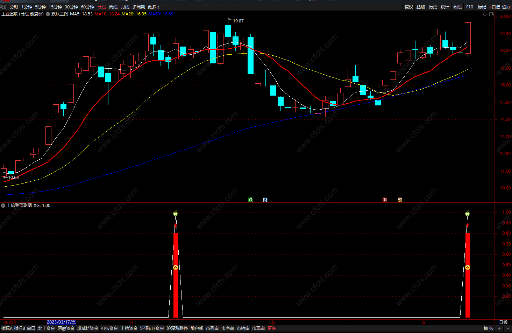Viewport: 512px width, 333px height.
Task: Open the F10 company info
Action: click(470, 7)
